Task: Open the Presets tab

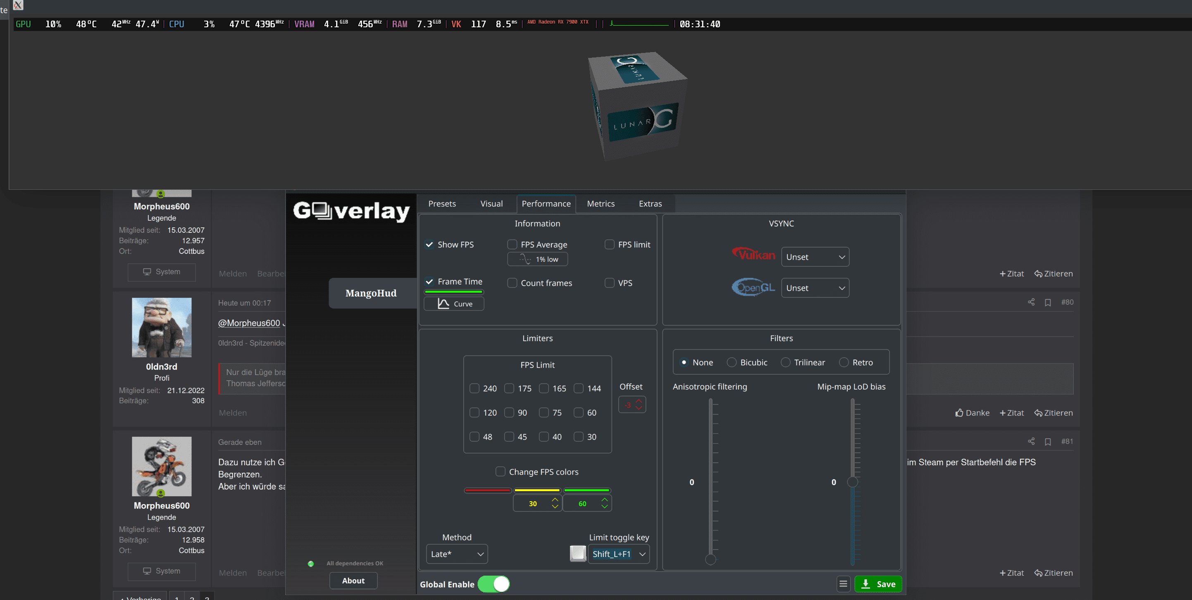Action: coord(441,204)
